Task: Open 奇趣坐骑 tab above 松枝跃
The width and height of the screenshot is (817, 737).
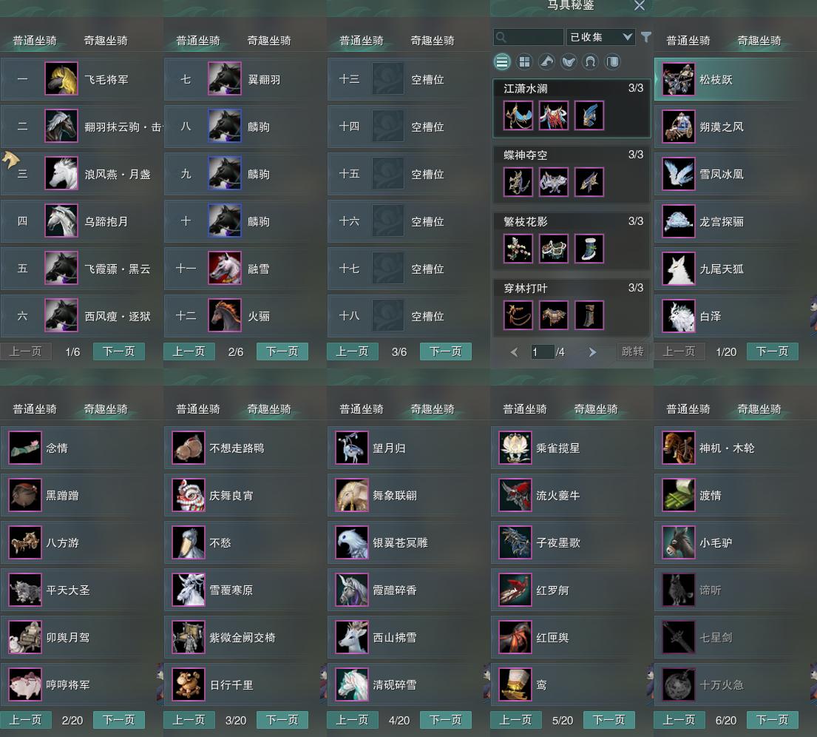Action: (759, 41)
